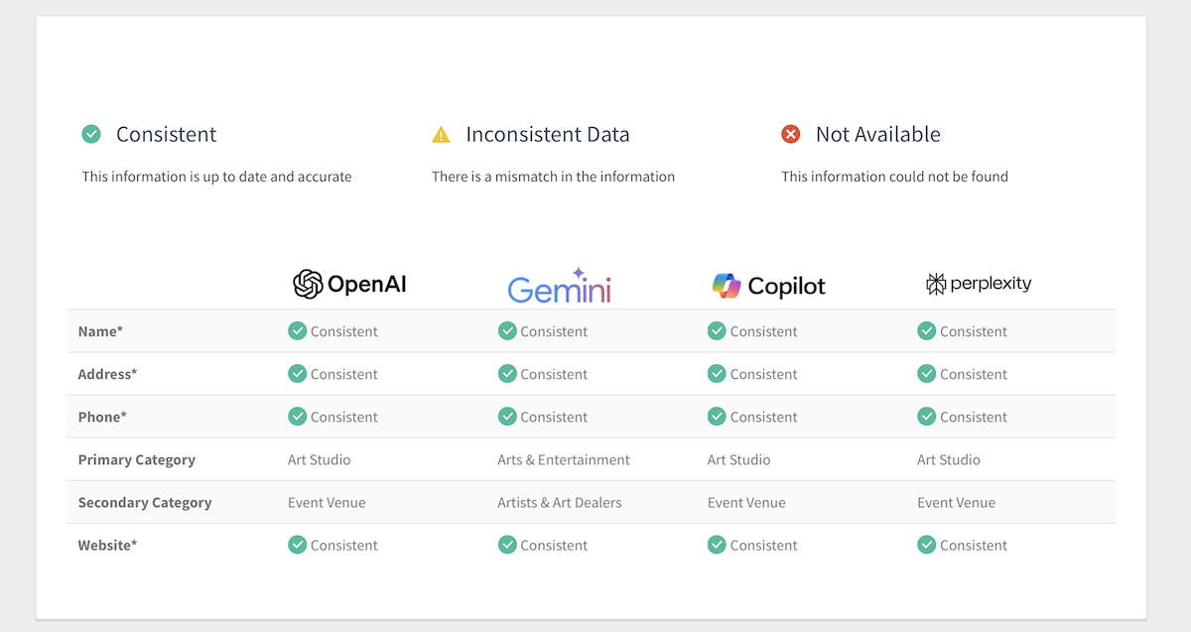The width and height of the screenshot is (1191, 632).
Task: Click the yellow Inconsistent Data warning icon
Action: (x=441, y=134)
